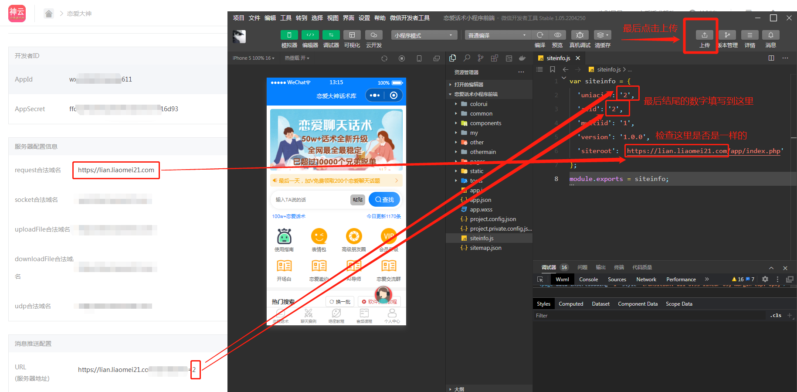Open 版本管理 version control
This screenshot has width=797, height=392.
tap(727, 35)
